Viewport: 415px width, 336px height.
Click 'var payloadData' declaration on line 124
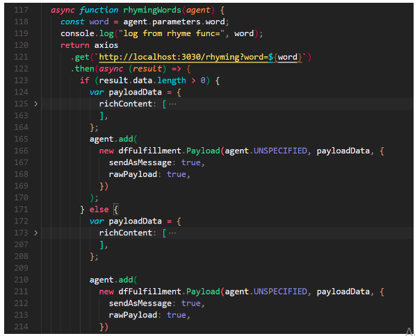click(x=126, y=92)
